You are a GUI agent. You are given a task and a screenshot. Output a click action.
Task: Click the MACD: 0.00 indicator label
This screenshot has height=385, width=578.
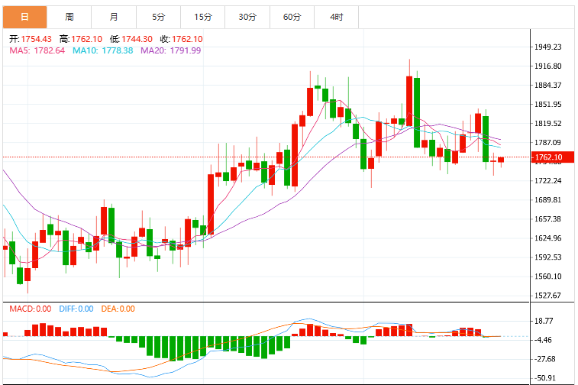(31, 309)
